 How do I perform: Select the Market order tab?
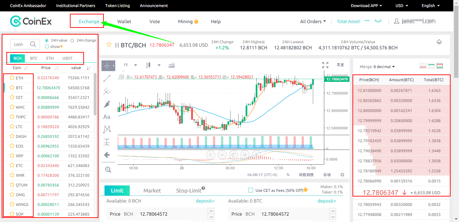[x=152, y=190]
